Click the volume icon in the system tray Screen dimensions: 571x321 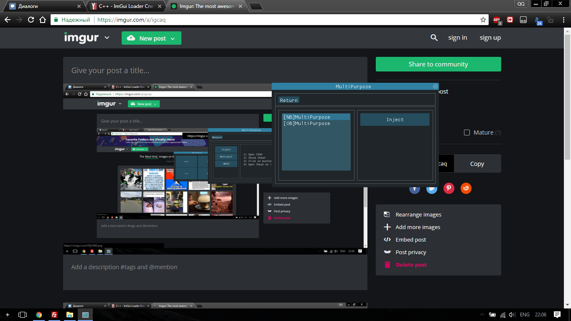pyautogui.click(x=512, y=315)
